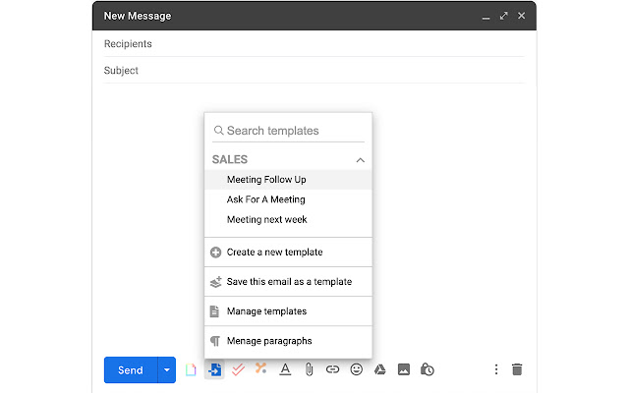Open the emoji picker smiley icon
The image size is (629, 393).
[x=356, y=369]
